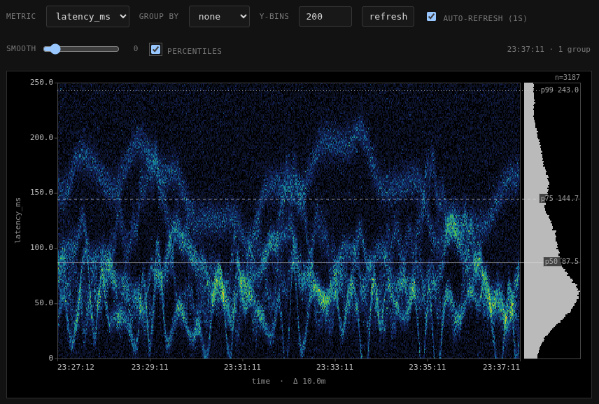Click the 150.0 y-axis label

42,193
